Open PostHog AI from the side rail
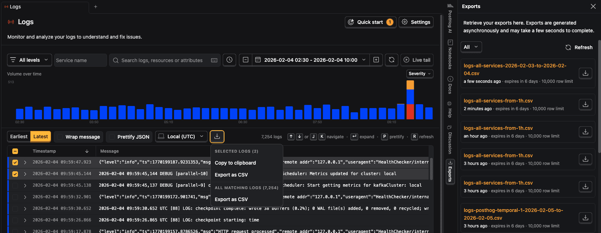Screen dimensions: 601x233 pyautogui.click(x=450, y=18)
